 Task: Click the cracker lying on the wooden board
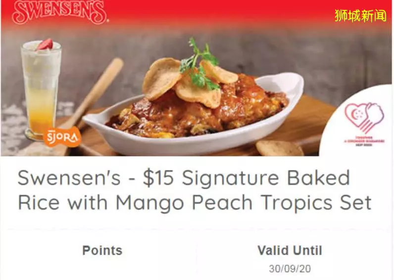point(280,148)
